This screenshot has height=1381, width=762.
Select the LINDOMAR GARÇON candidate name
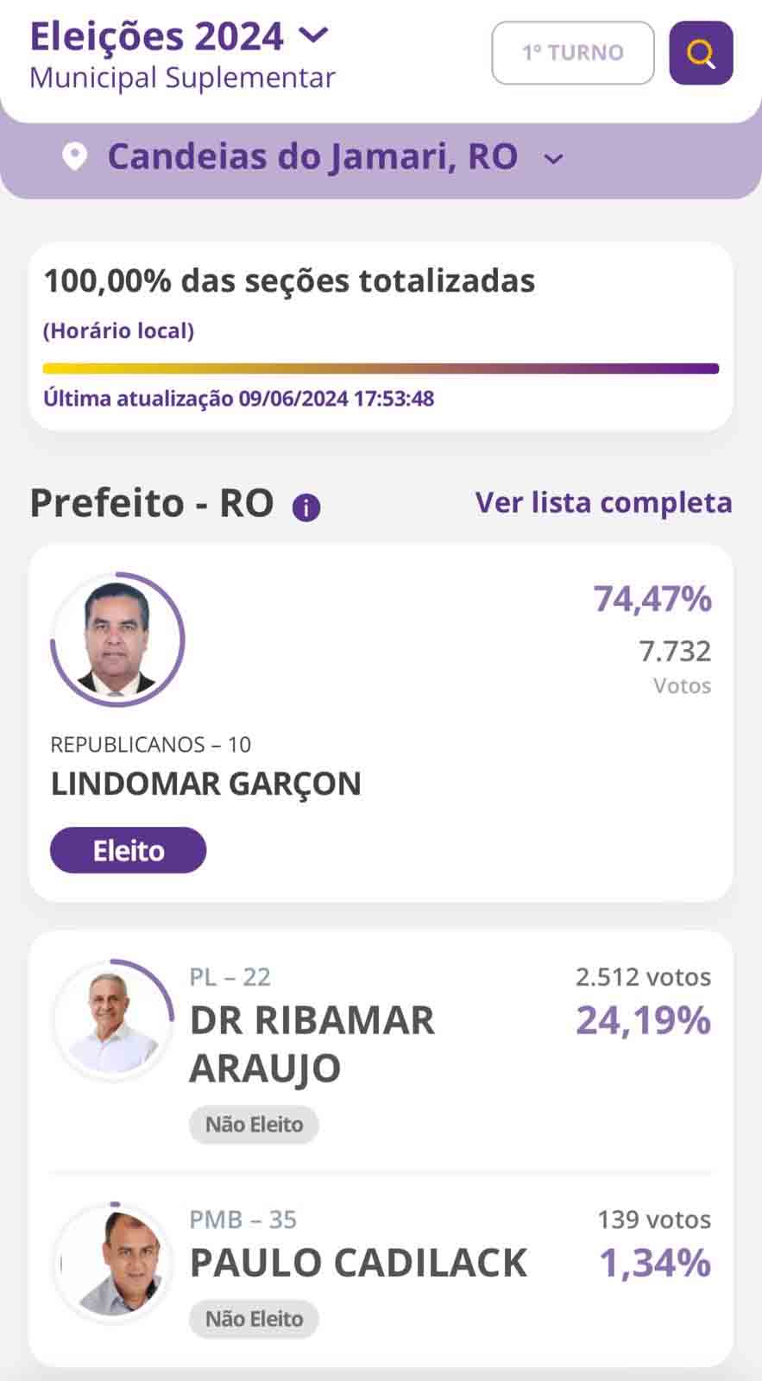click(205, 784)
